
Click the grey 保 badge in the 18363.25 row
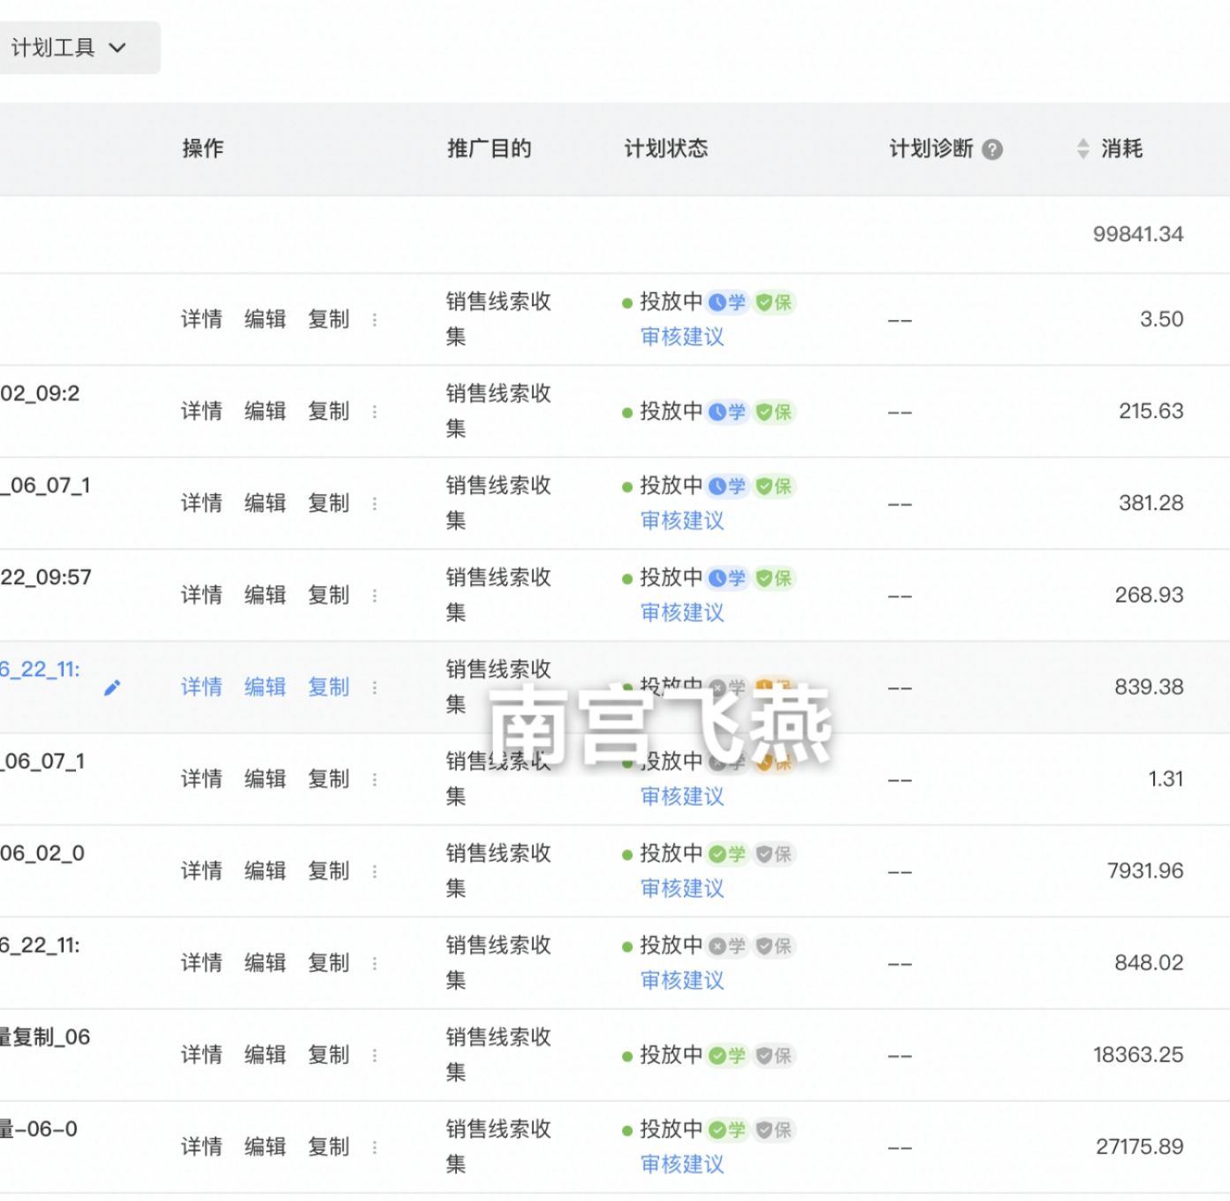pos(775,1055)
